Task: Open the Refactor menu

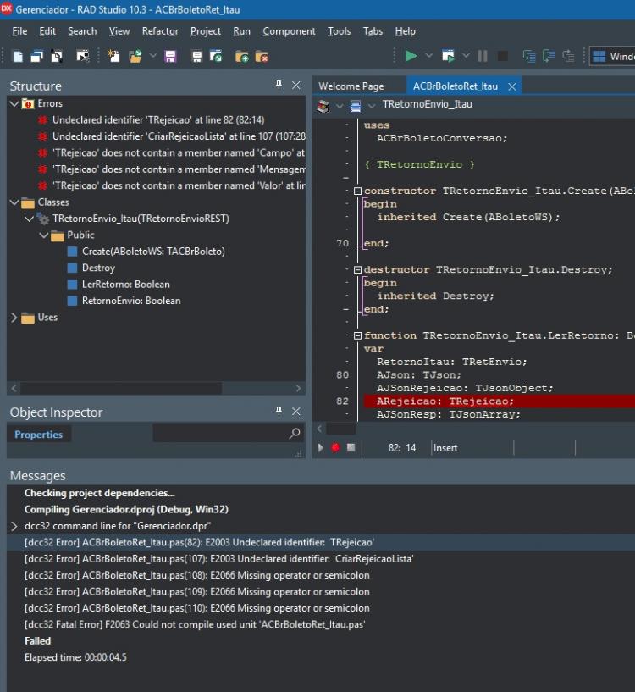Action: pos(160,31)
